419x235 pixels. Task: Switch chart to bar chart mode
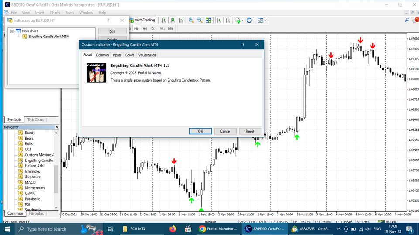(x=164, y=20)
